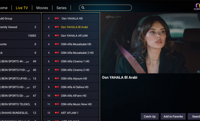Click the Catch Up button
Screen dimensions: 200x121
pyautogui.click(x=150, y=116)
